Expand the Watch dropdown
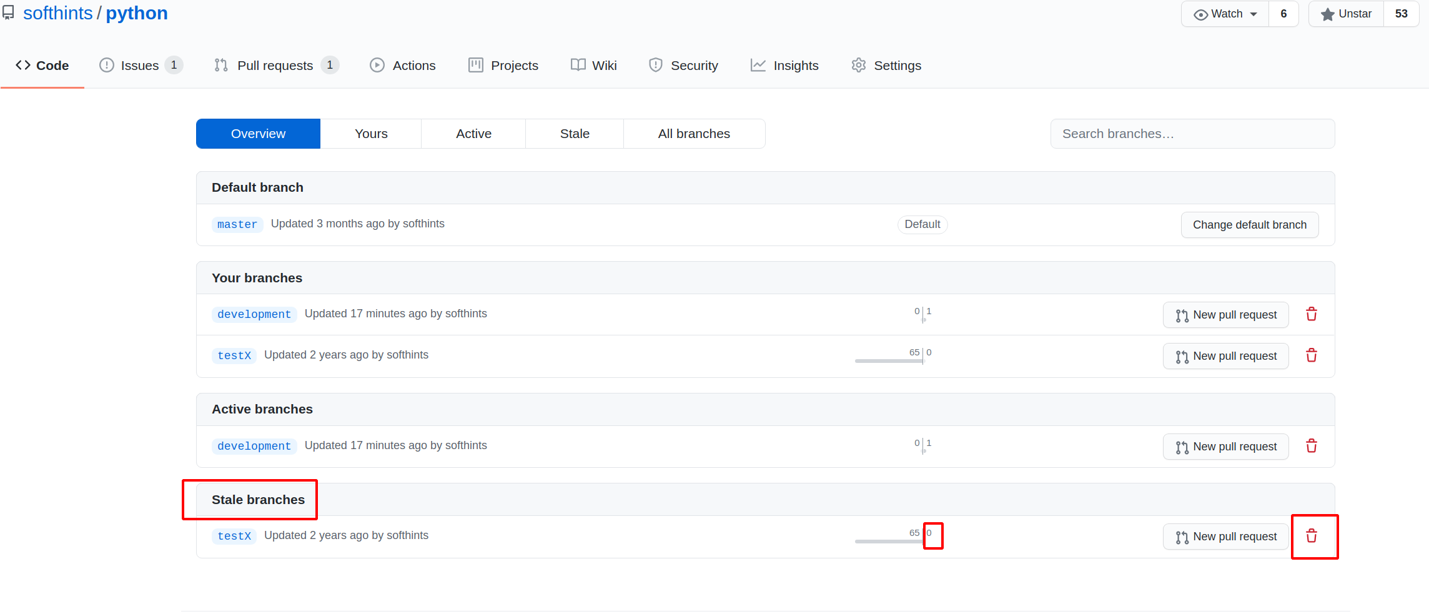Viewport: 1429px width, 614px height. (1225, 14)
